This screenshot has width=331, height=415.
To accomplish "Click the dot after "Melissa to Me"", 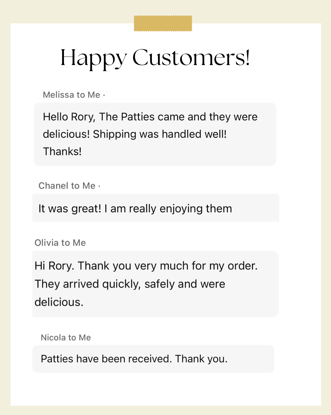I will pyautogui.click(x=104, y=95).
